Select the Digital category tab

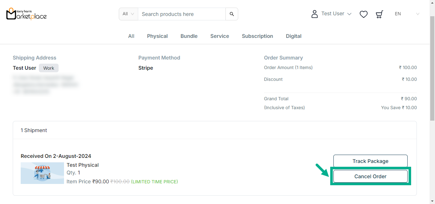click(294, 36)
